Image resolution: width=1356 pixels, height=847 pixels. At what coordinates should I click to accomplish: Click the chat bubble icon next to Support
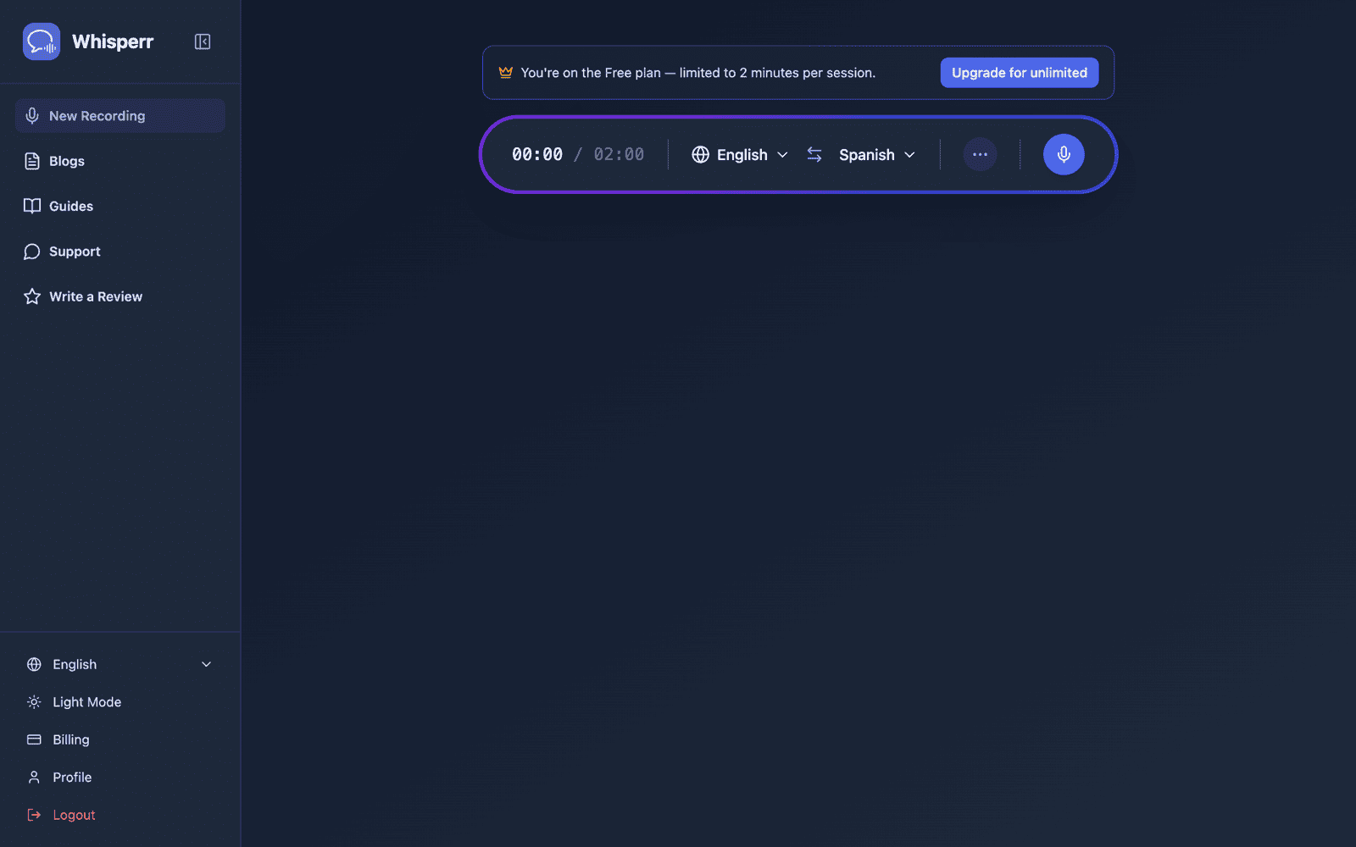coord(32,252)
